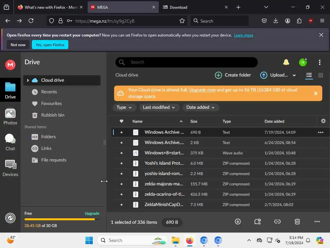Click Yes, open Firefox button
The image size is (330, 248).
click(x=50, y=45)
